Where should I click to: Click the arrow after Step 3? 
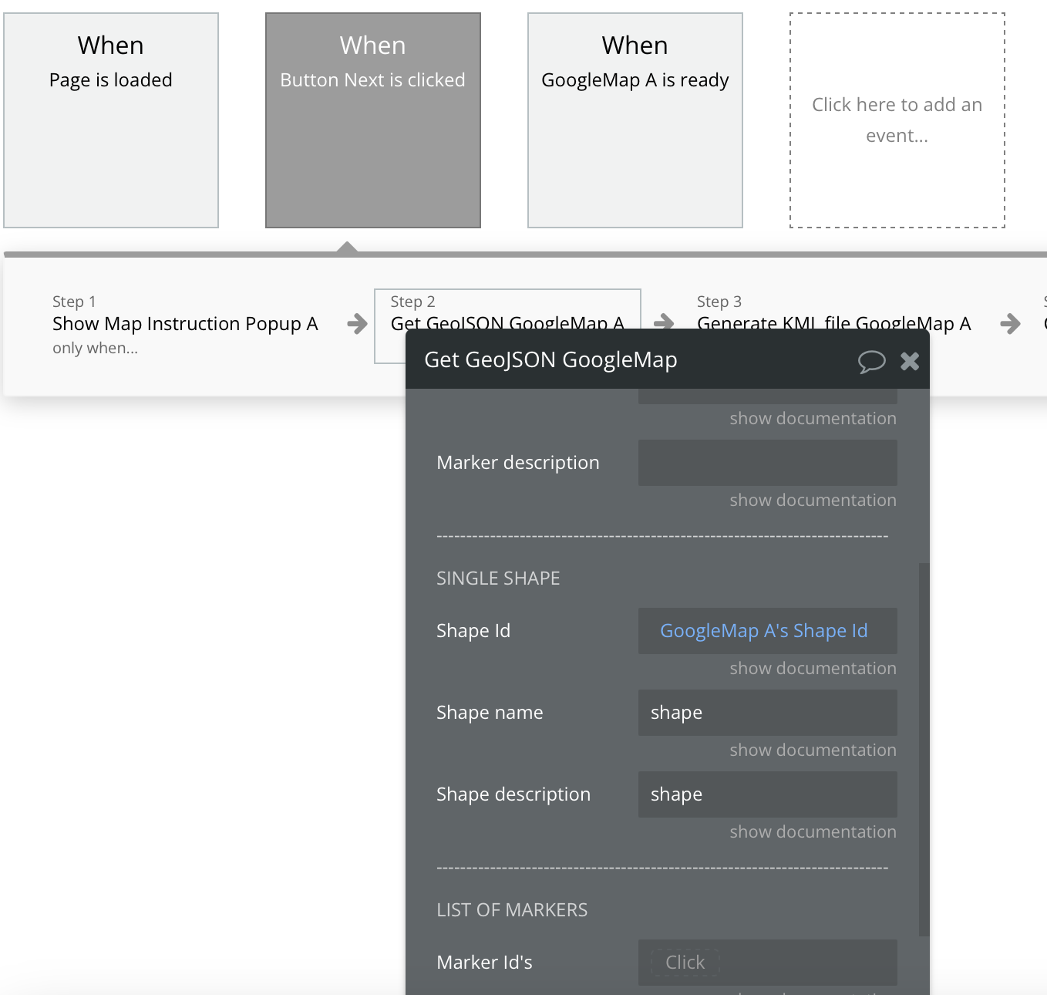click(1011, 324)
